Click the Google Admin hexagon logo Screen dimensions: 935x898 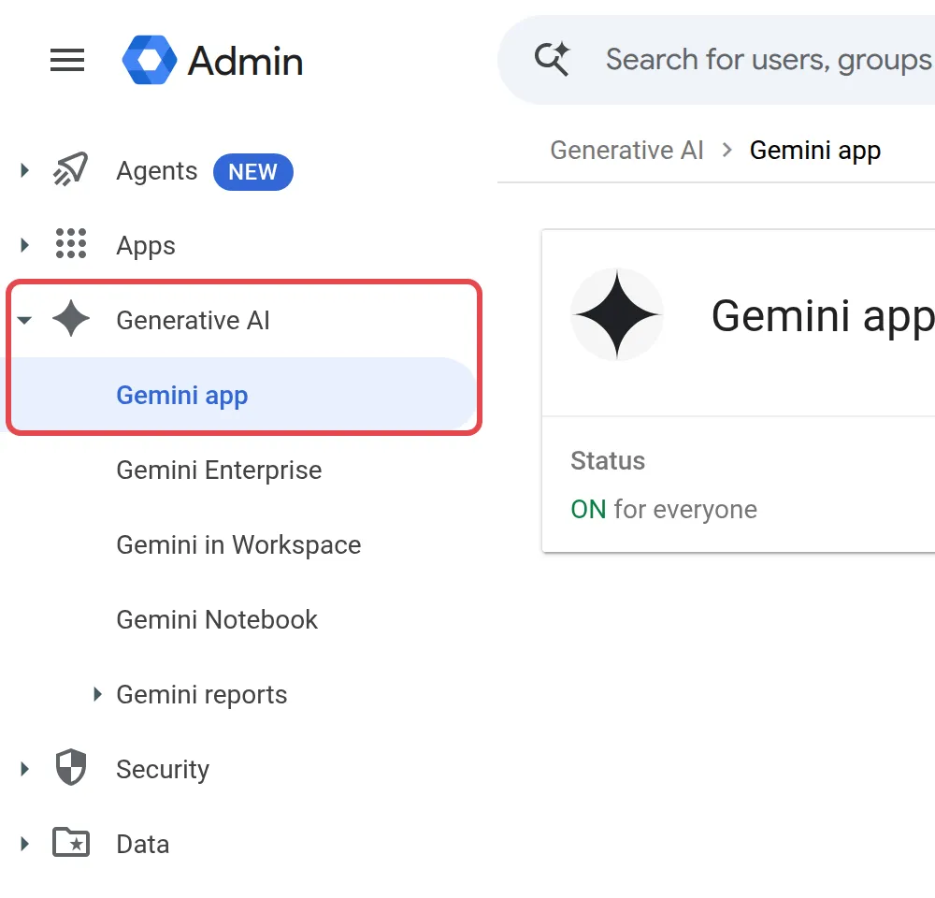click(149, 60)
